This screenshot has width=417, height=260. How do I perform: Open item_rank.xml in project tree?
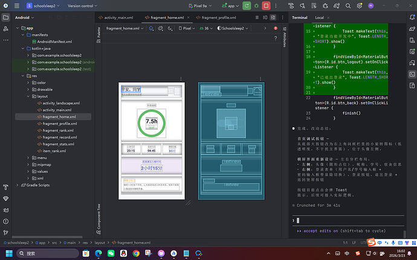click(54, 151)
